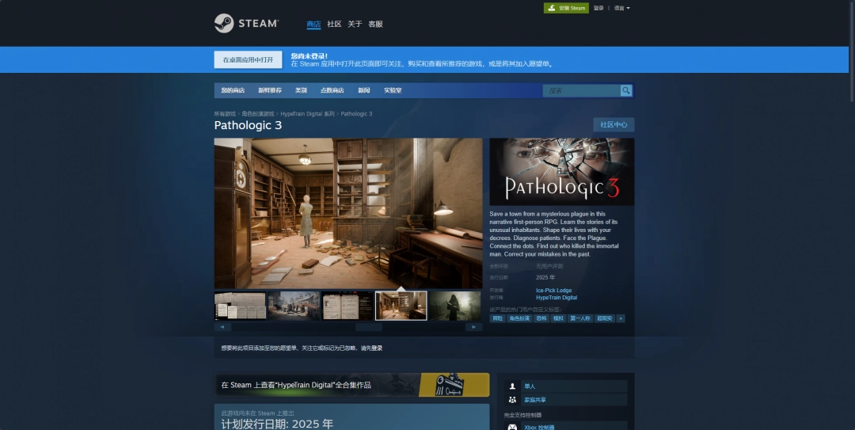This screenshot has width=855, height=430.
Task: Expand the 类别 categories menu
Action: [x=301, y=90]
